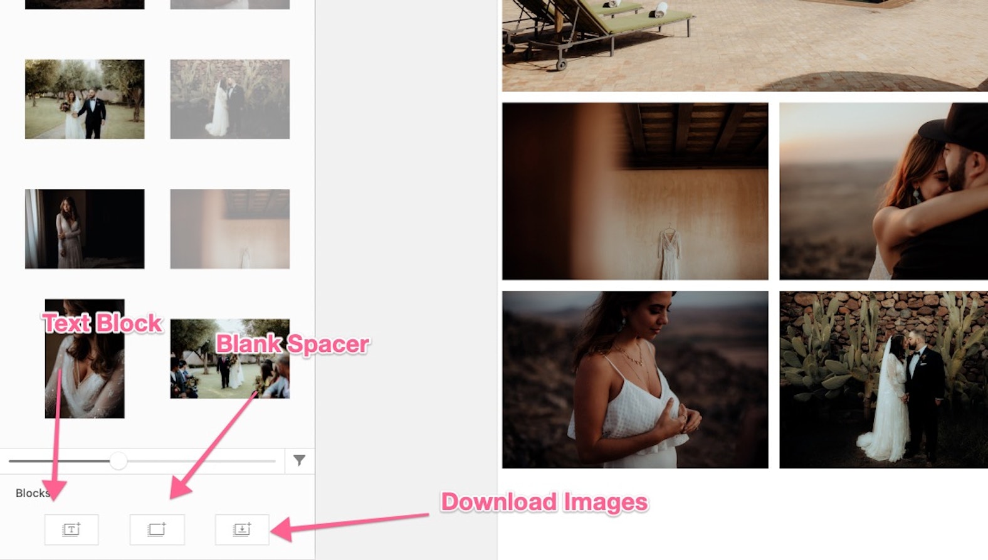Click the couple embracing at sunset photo
The width and height of the screenshot is (988, 560).
883,191
